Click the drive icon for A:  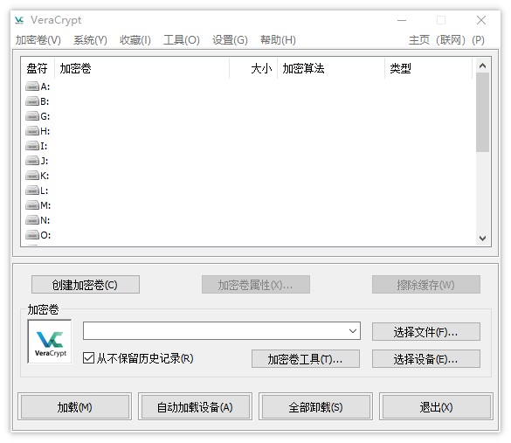pyautogui.click(x=32, y=87)
